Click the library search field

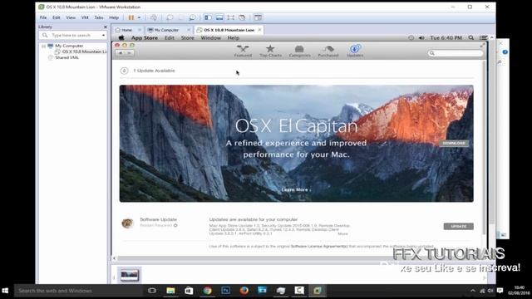[73, 35]
